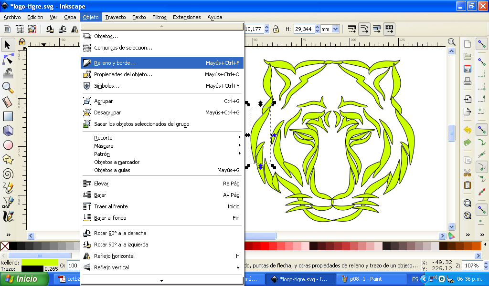Select the Bezier pen tool
The height and width of the screenshot is (286, 489).
[8, 202]
